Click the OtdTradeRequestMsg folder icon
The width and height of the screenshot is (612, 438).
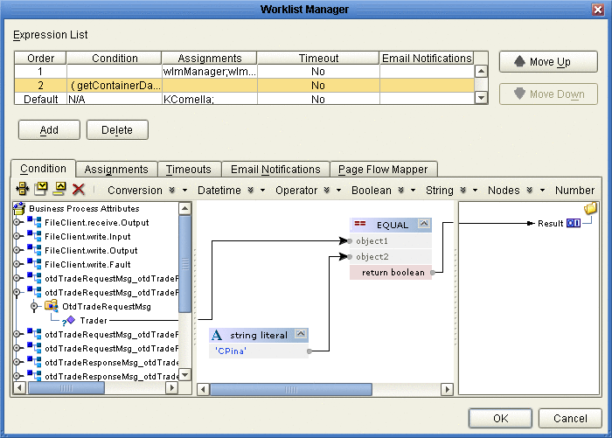point(51,306)
